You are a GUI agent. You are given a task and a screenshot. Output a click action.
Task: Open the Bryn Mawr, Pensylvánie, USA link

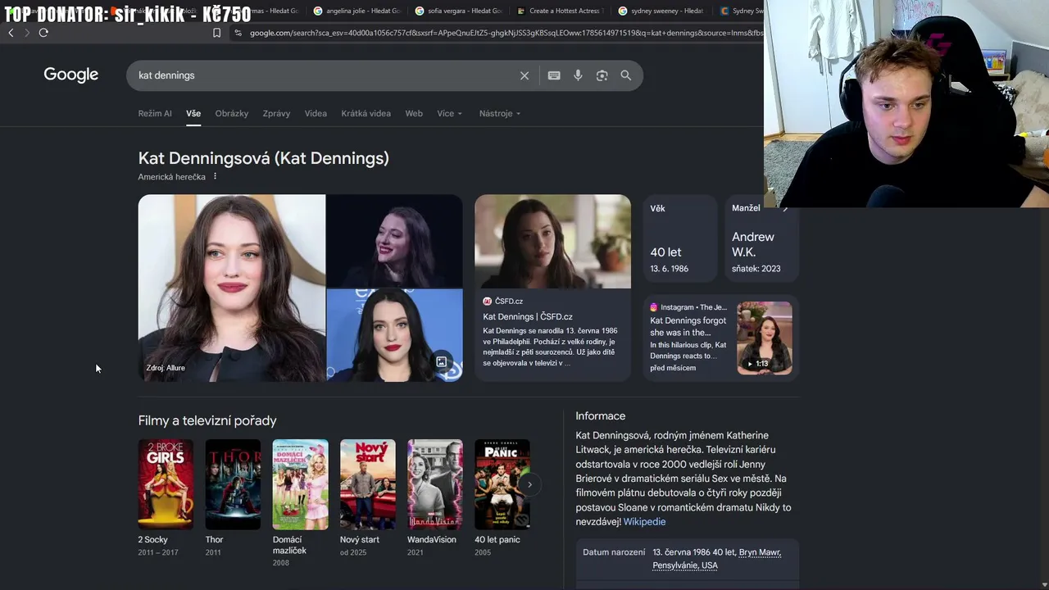pos(717,559)
